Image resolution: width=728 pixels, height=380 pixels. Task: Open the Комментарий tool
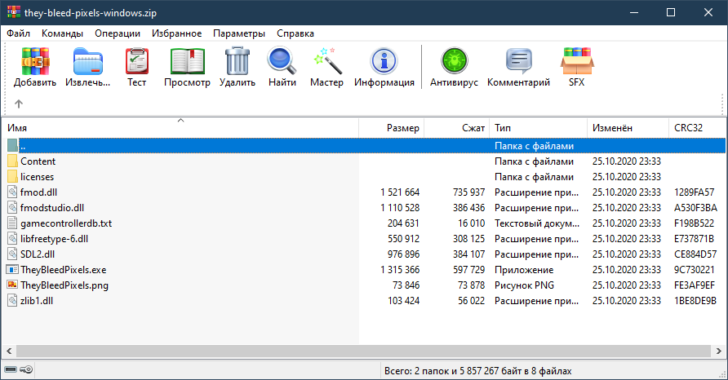pyautogui.click(x=518, y=61)
